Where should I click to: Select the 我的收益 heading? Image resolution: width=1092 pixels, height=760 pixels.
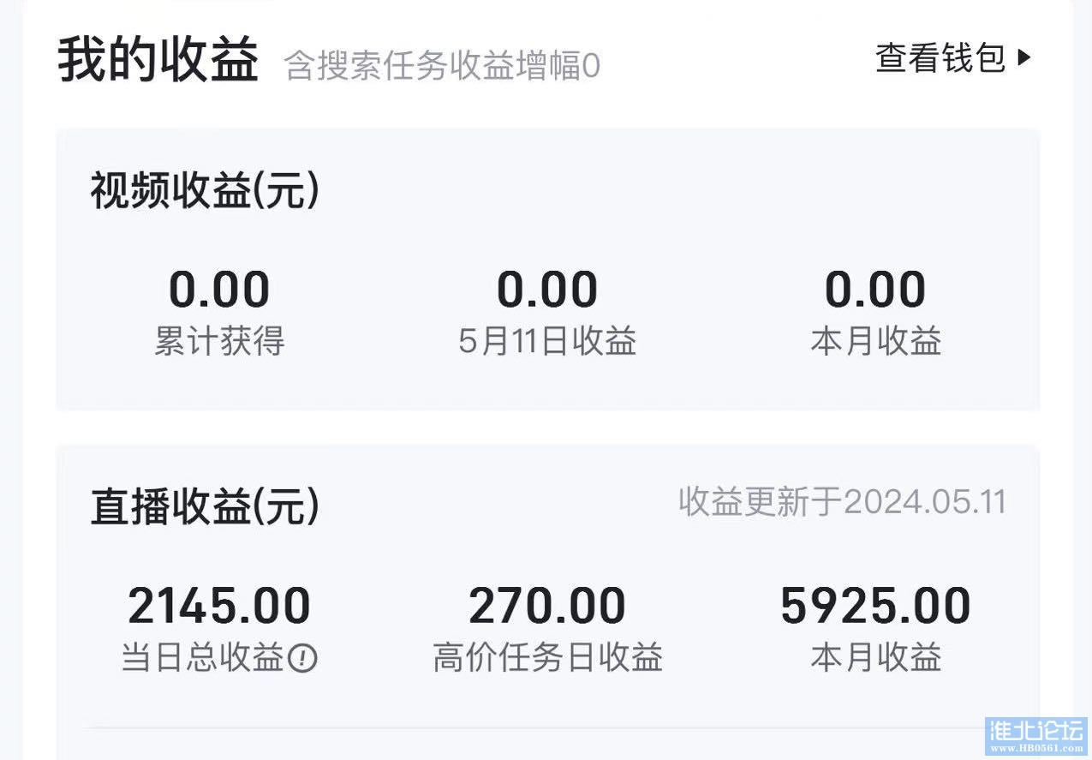(x=158, y=60)
